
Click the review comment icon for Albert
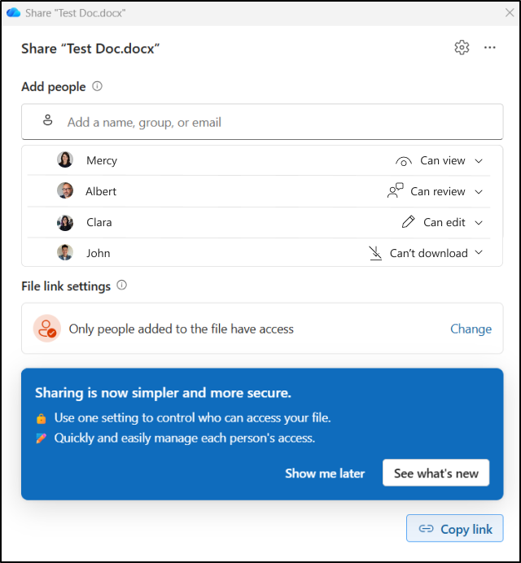point(396,190)
